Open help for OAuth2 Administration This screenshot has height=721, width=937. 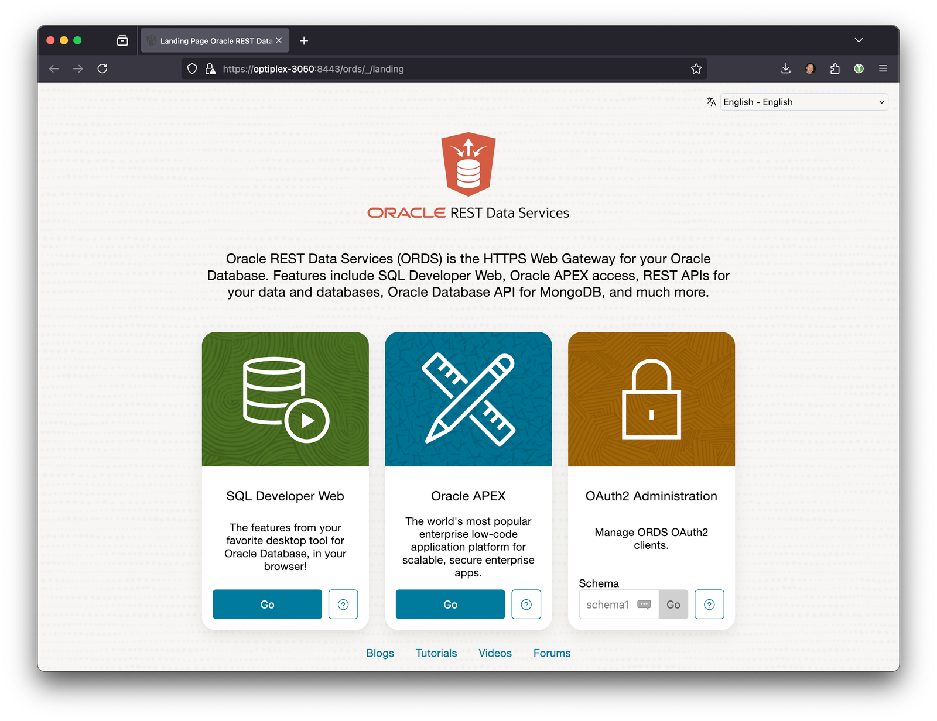[709, 605]
